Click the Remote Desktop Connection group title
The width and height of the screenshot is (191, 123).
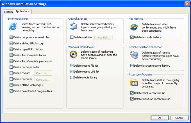[145, 47]
